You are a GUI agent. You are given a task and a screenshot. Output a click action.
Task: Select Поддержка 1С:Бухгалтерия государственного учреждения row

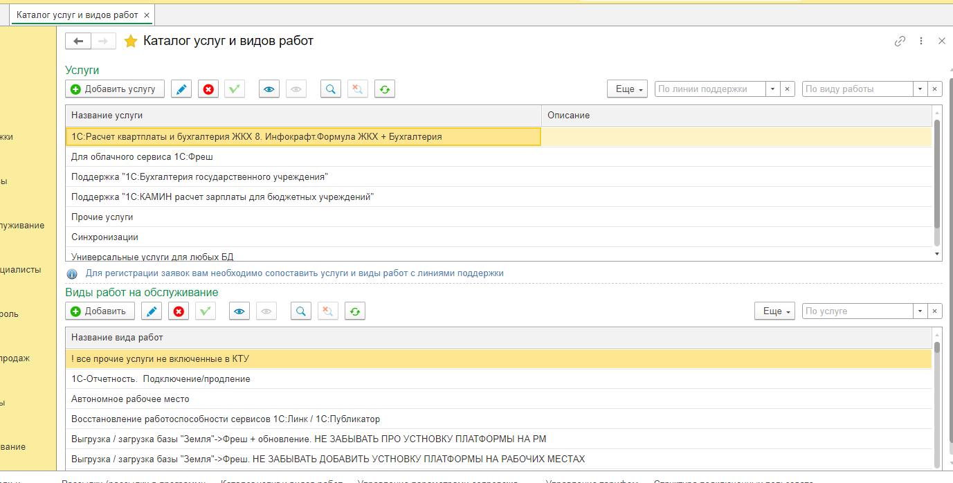pyautogui.click(x=499, y=177)
